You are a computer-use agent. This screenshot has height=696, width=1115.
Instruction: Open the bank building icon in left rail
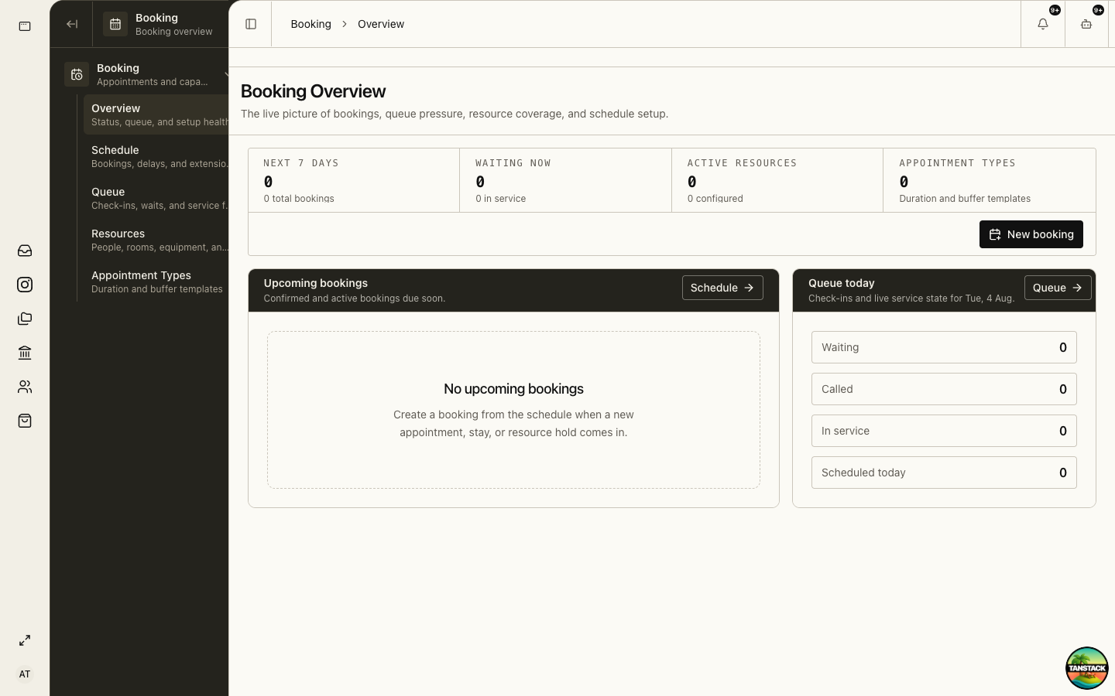click(25, 353)
